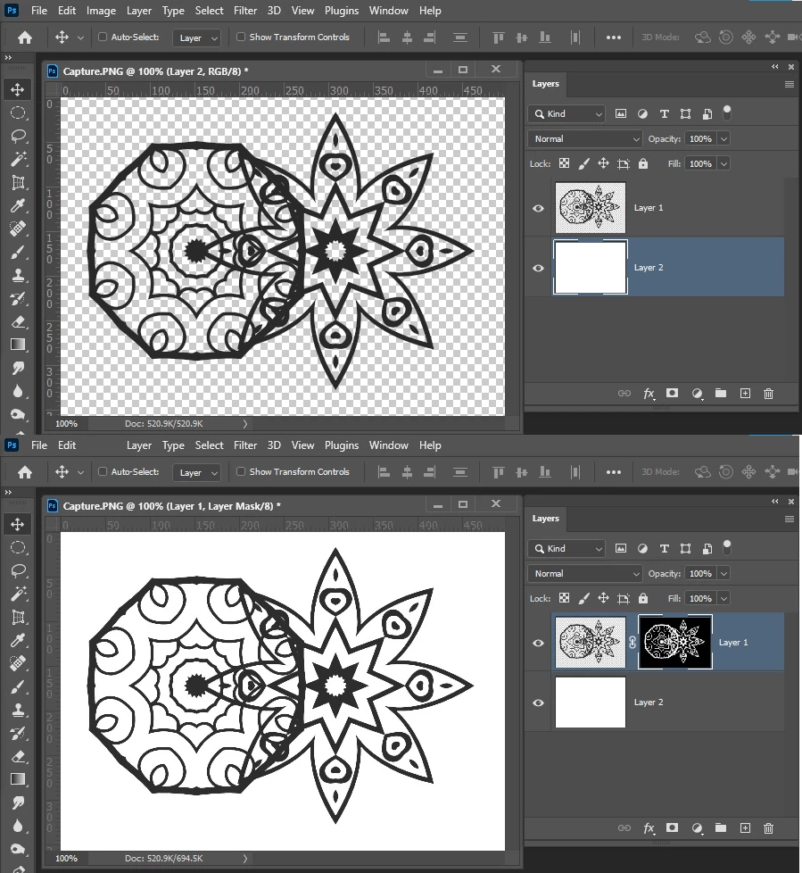Select the Move tool in top window toolbar
Screen dimensions: 802x873
[x=17, y=89]
